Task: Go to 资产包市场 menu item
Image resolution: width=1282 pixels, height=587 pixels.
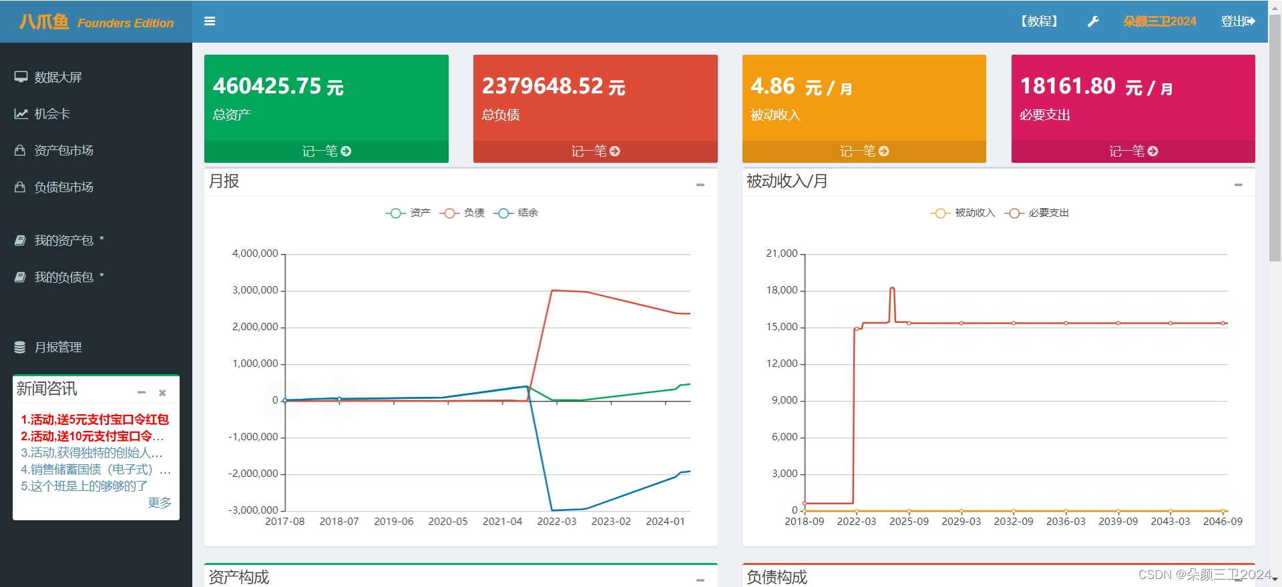Action: 64,150
